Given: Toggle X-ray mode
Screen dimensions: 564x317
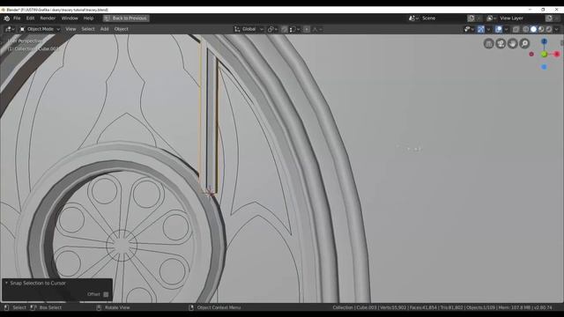Looking at the screenshot, I should pyautogui.click(x=516, y=29).
